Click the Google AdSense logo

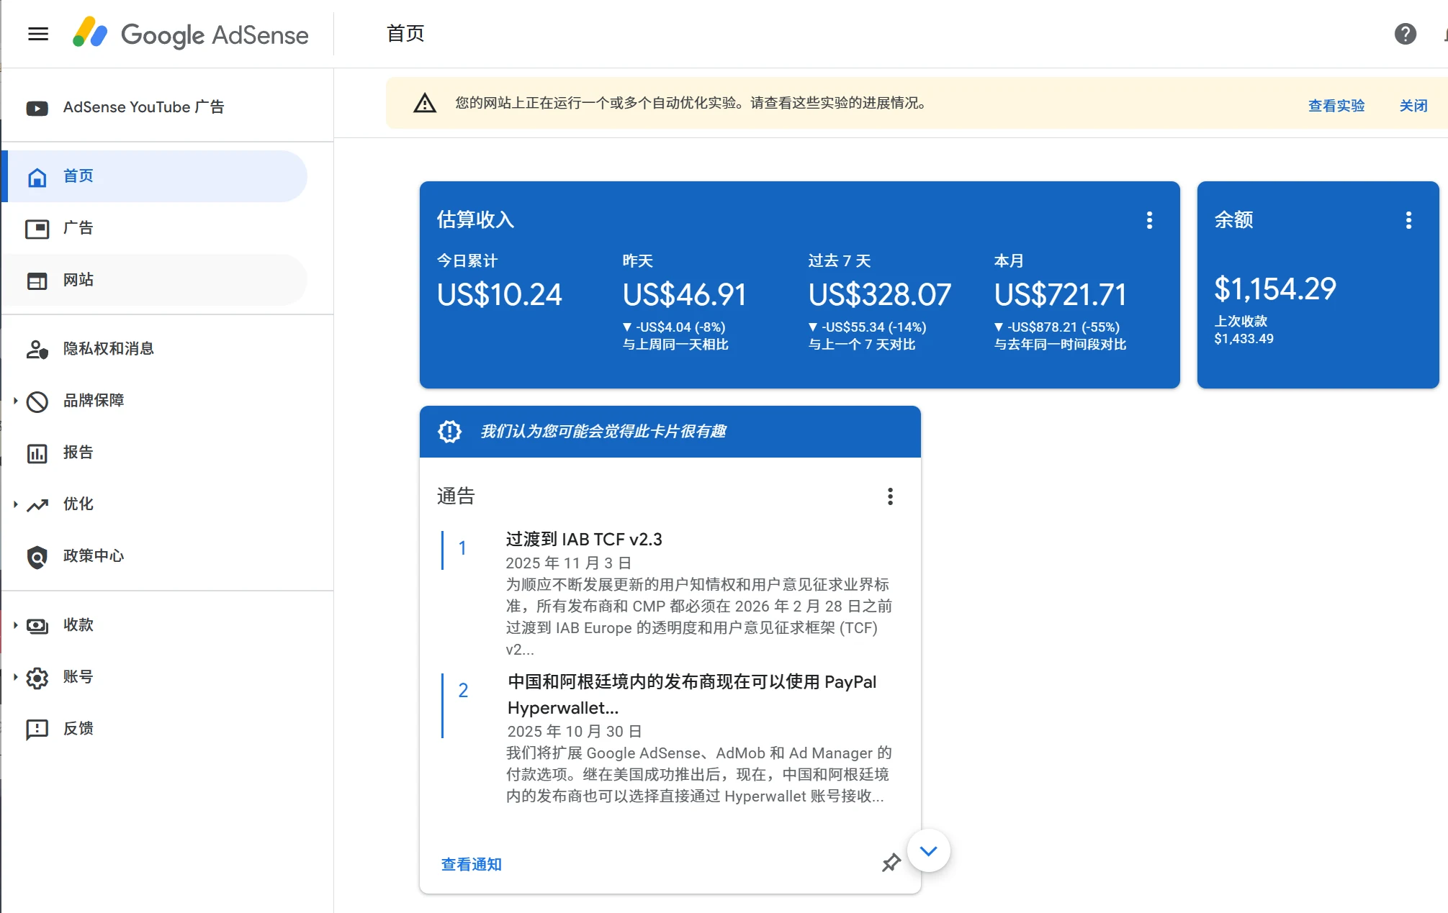pyautogui.click(x=191, y=34)
